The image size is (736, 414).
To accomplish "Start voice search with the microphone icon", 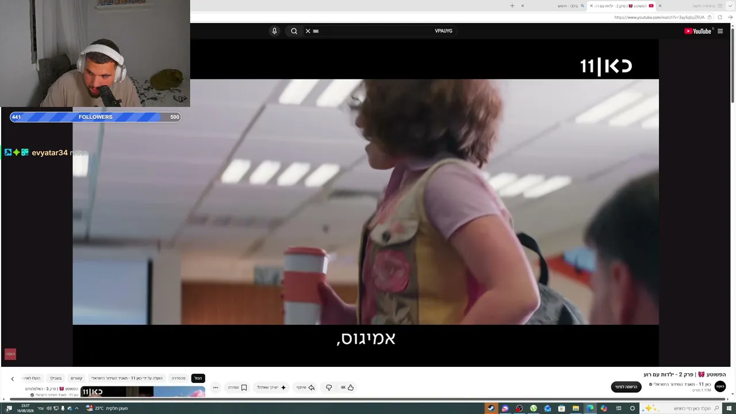I will coord(274,31).
